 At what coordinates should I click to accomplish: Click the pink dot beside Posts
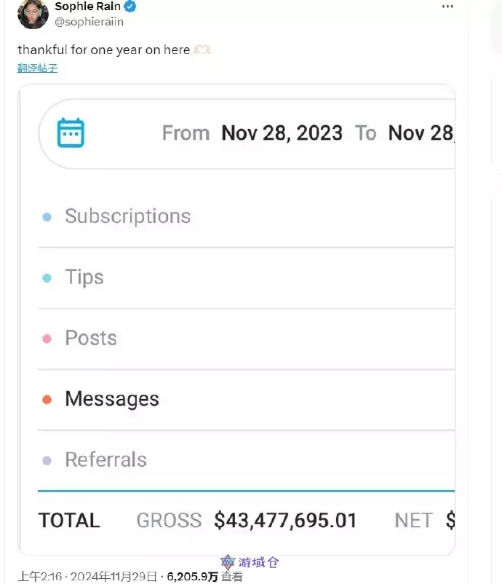click(47, 339)
